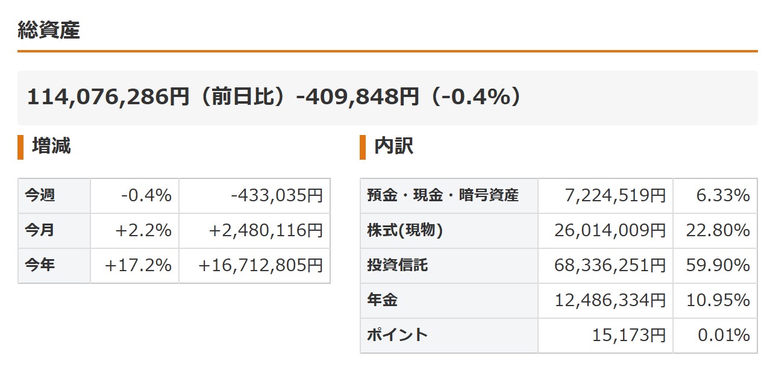Select the 今年 row label
Screen dimensions: 770x370
tap(40, 265)
